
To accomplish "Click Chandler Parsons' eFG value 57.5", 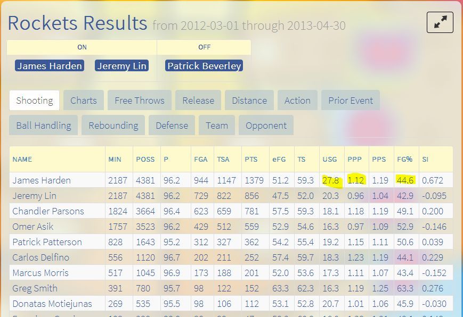I will tap(280, 211).
